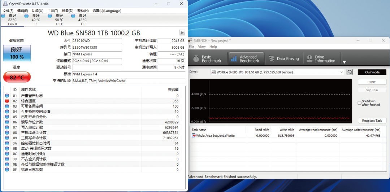This screenshot has width=390, height=192.
Task: Switch to the Drive Information tab
Action: [x=321, y=59]
